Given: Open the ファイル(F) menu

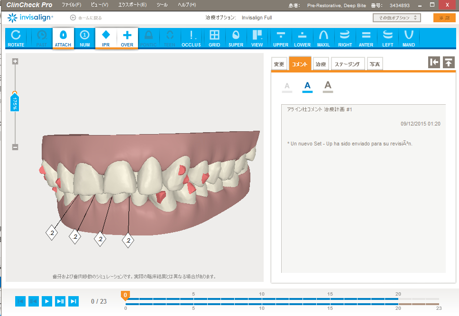Looking at the screenshot, I should [x=71, y=5].
